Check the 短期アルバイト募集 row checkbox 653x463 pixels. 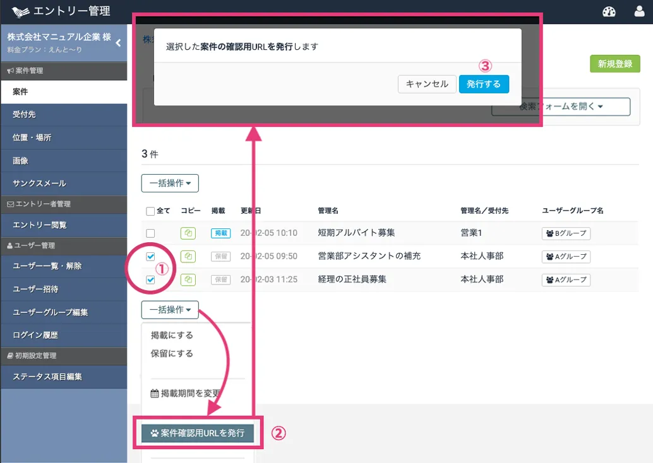pos(150,233)
